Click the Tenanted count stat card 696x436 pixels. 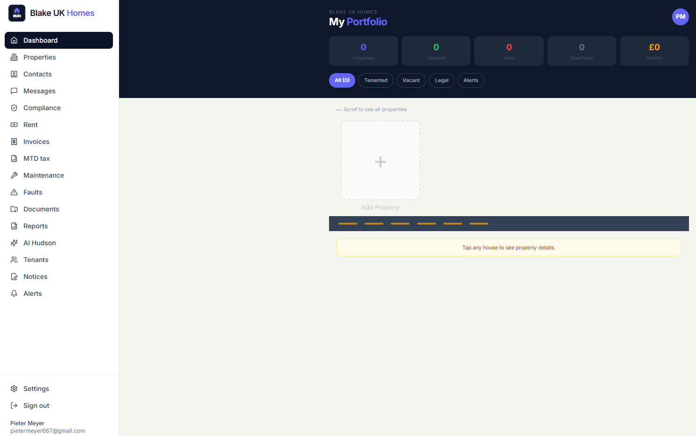(x=436, y=51)
